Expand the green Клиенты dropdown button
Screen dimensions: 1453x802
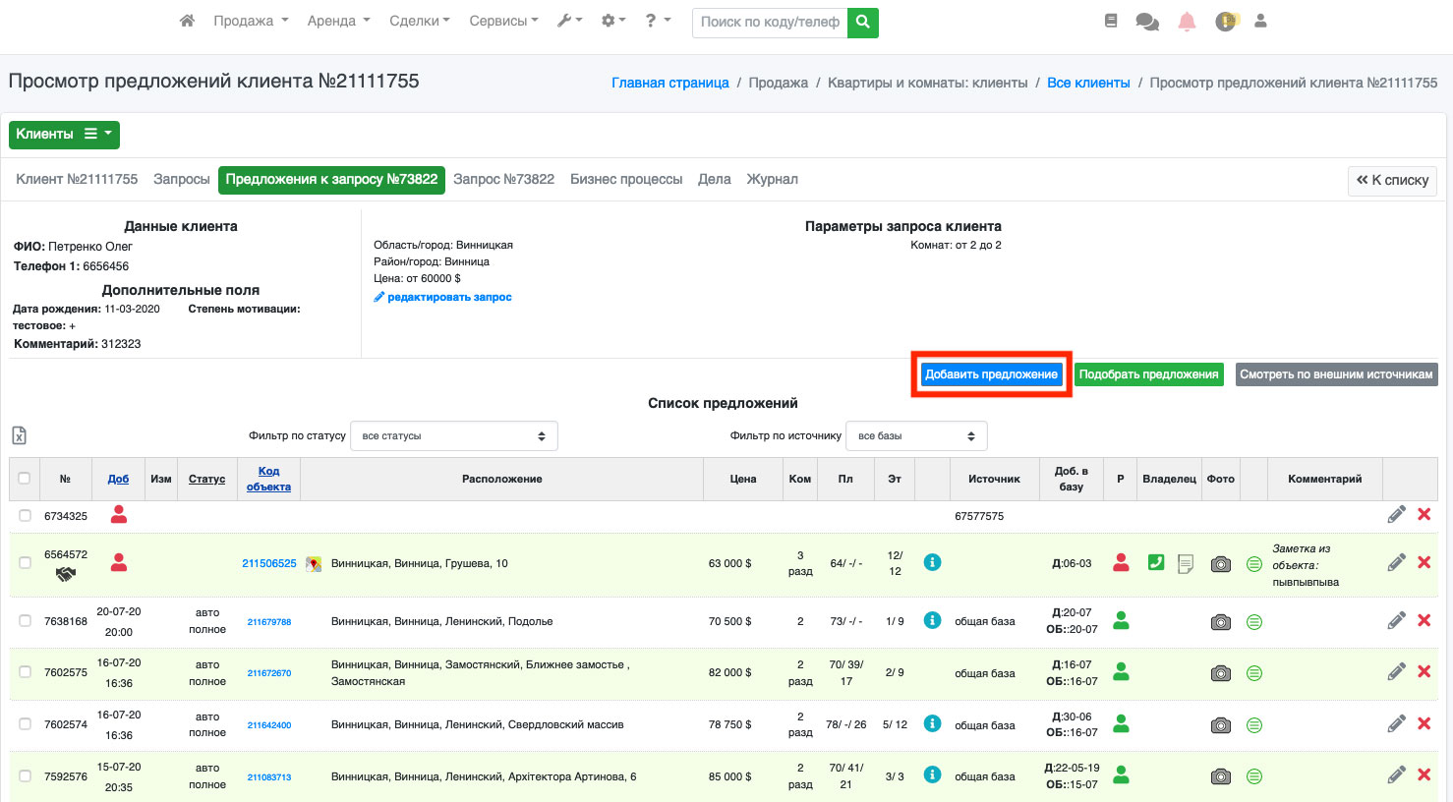pyautogui.click(x=64, y=135)
